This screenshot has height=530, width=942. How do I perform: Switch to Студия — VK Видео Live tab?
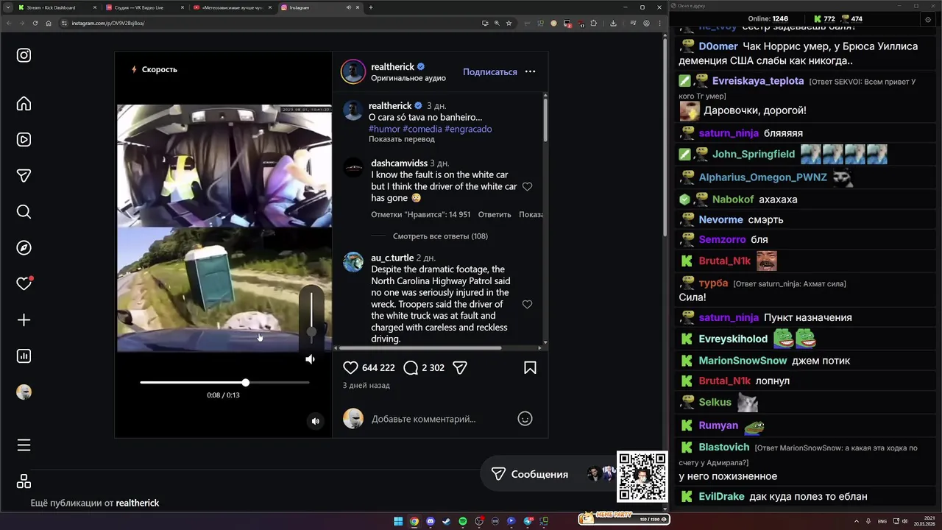click(144, 7)
